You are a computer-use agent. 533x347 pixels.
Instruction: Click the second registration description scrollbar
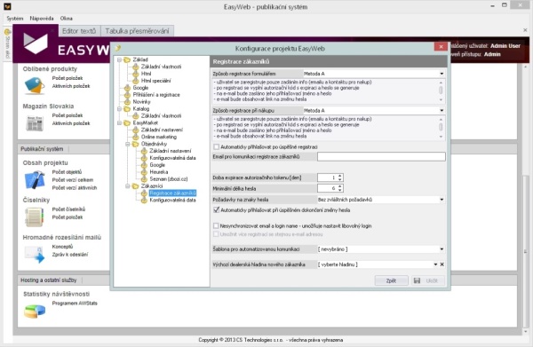[x=442, y=127]
